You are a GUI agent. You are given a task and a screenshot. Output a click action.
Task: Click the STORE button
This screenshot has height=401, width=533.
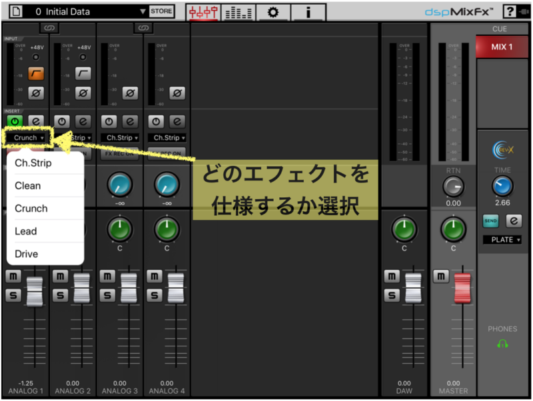click(x=161, y=11)
